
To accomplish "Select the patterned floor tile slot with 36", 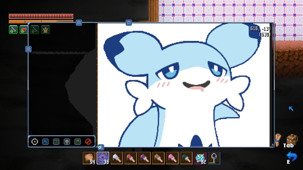I will pos(103,158).
